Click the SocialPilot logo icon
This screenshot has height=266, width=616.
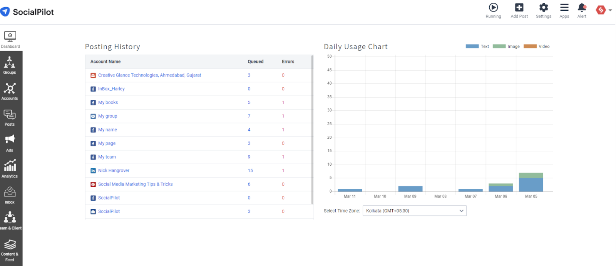pos(5,12)
